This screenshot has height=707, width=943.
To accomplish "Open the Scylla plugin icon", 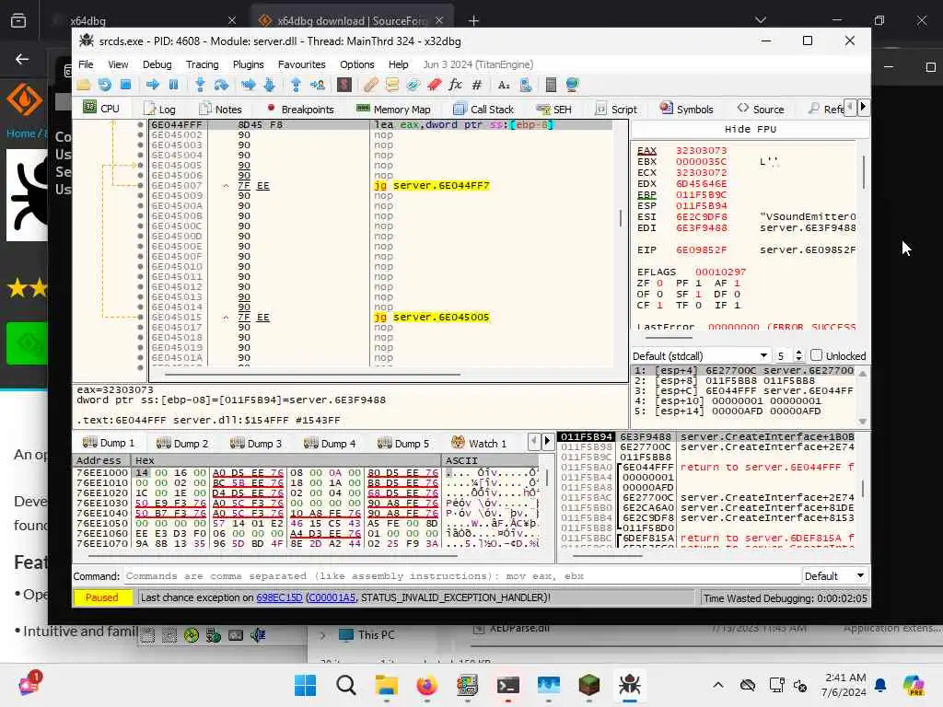I will [x=344, y=86].
